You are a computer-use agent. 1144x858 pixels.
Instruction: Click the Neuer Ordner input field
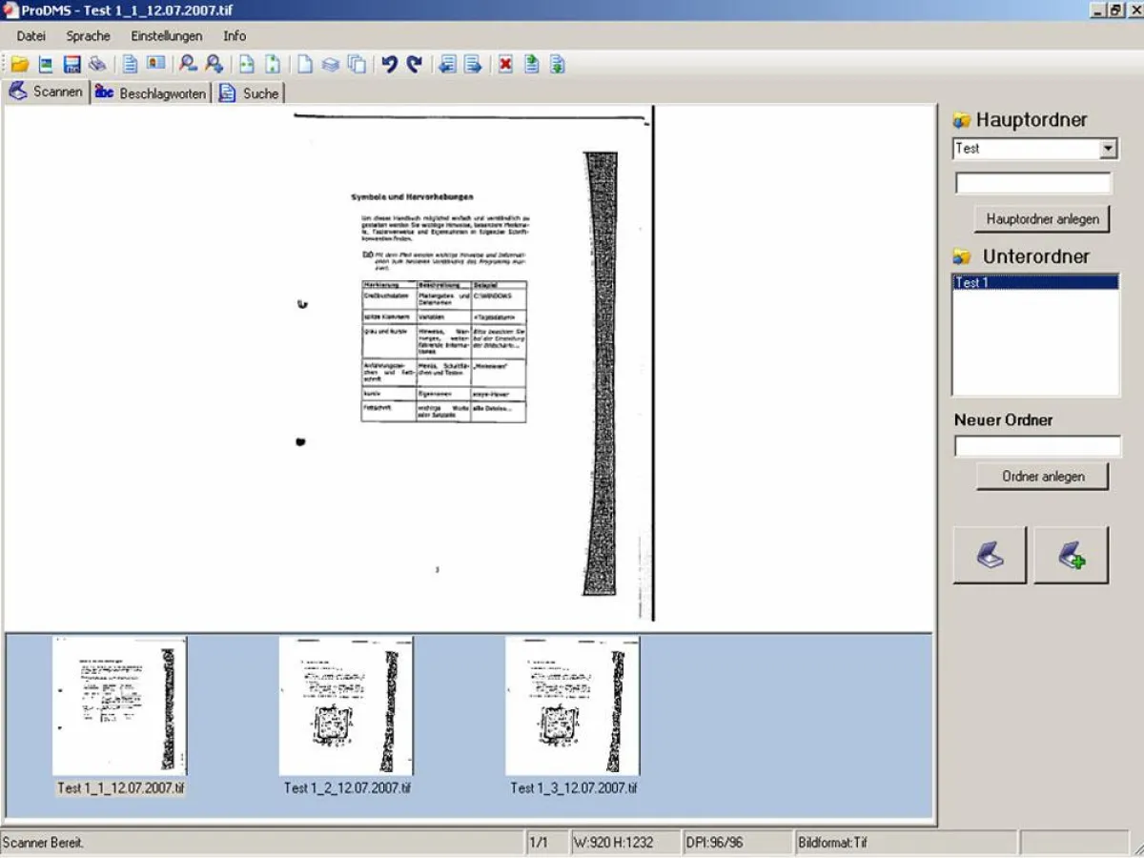click(1037, 446)
